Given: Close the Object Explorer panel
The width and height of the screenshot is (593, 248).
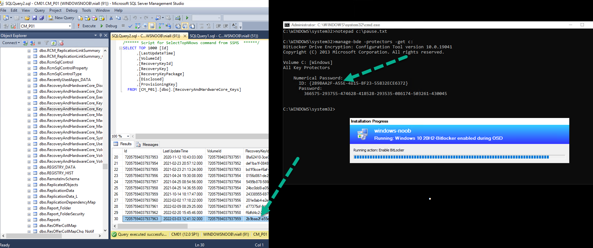Looking at the screenshot, I should 106,35.
